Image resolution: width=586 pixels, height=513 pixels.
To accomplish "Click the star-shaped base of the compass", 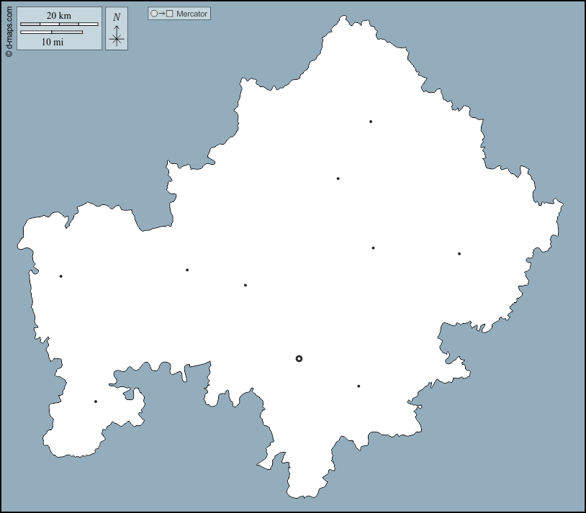I will [117, 40].
